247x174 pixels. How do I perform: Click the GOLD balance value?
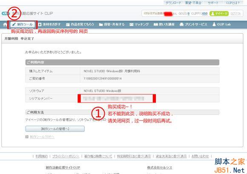188,14
